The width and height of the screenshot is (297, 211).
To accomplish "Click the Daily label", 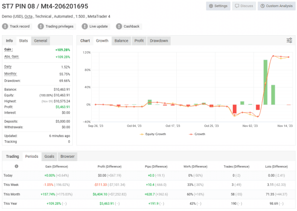I will click(x=8, y=67).
